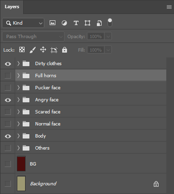Expand the Angry face group
The image size is (174, 194).
pos(18,100)
